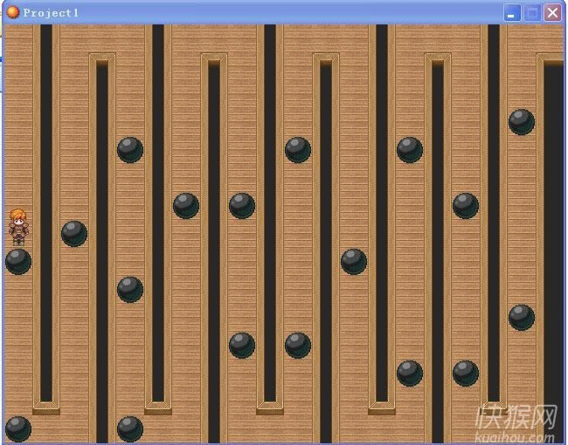The height and width of the screenshot is (445, 568).
Task: Select the only ball in the seventh corridor
Action: click(354, 262)
